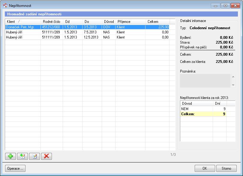The image size is (243, 176).
Task: Sort by Klient column header
Action: 23,22
